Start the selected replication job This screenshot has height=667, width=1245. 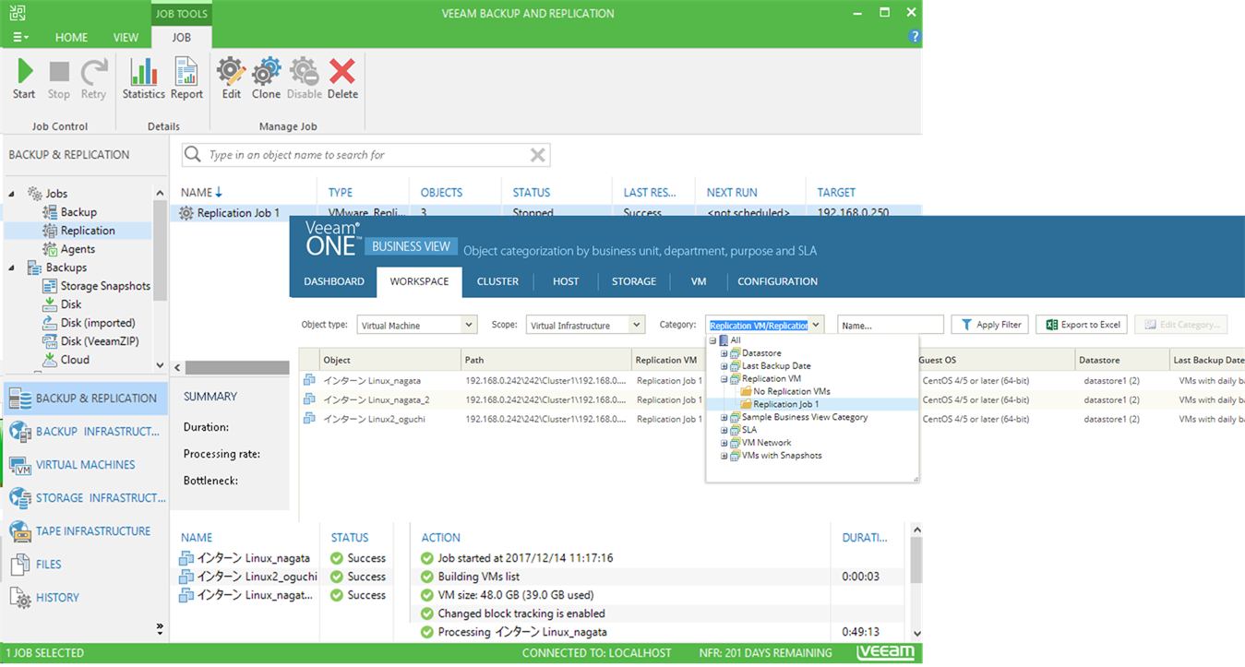24,78
